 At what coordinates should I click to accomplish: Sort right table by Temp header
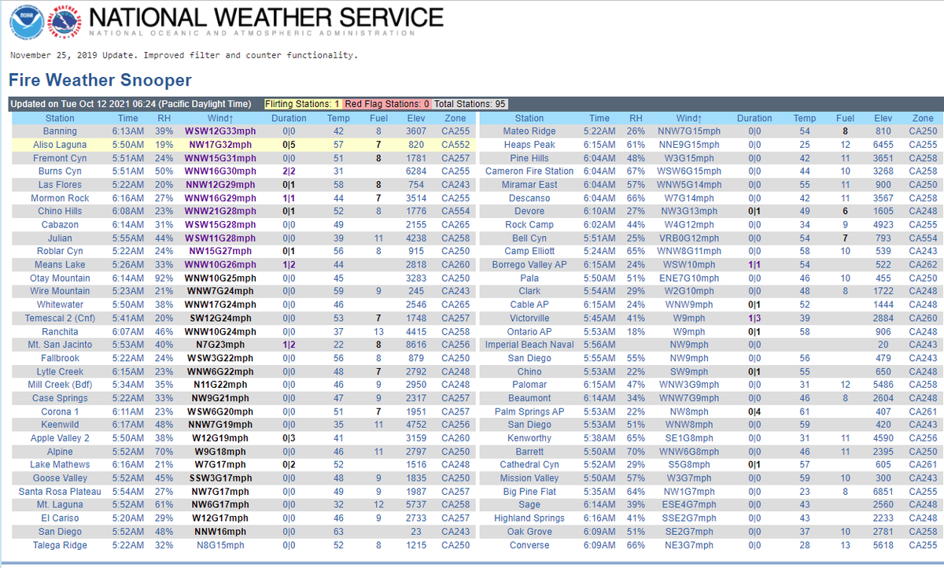pyautogui.click(x=805, y=118)
